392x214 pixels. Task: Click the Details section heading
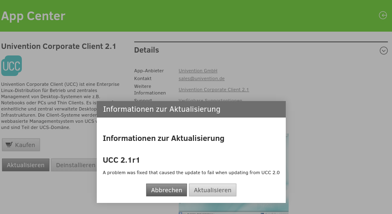(147, 50)
